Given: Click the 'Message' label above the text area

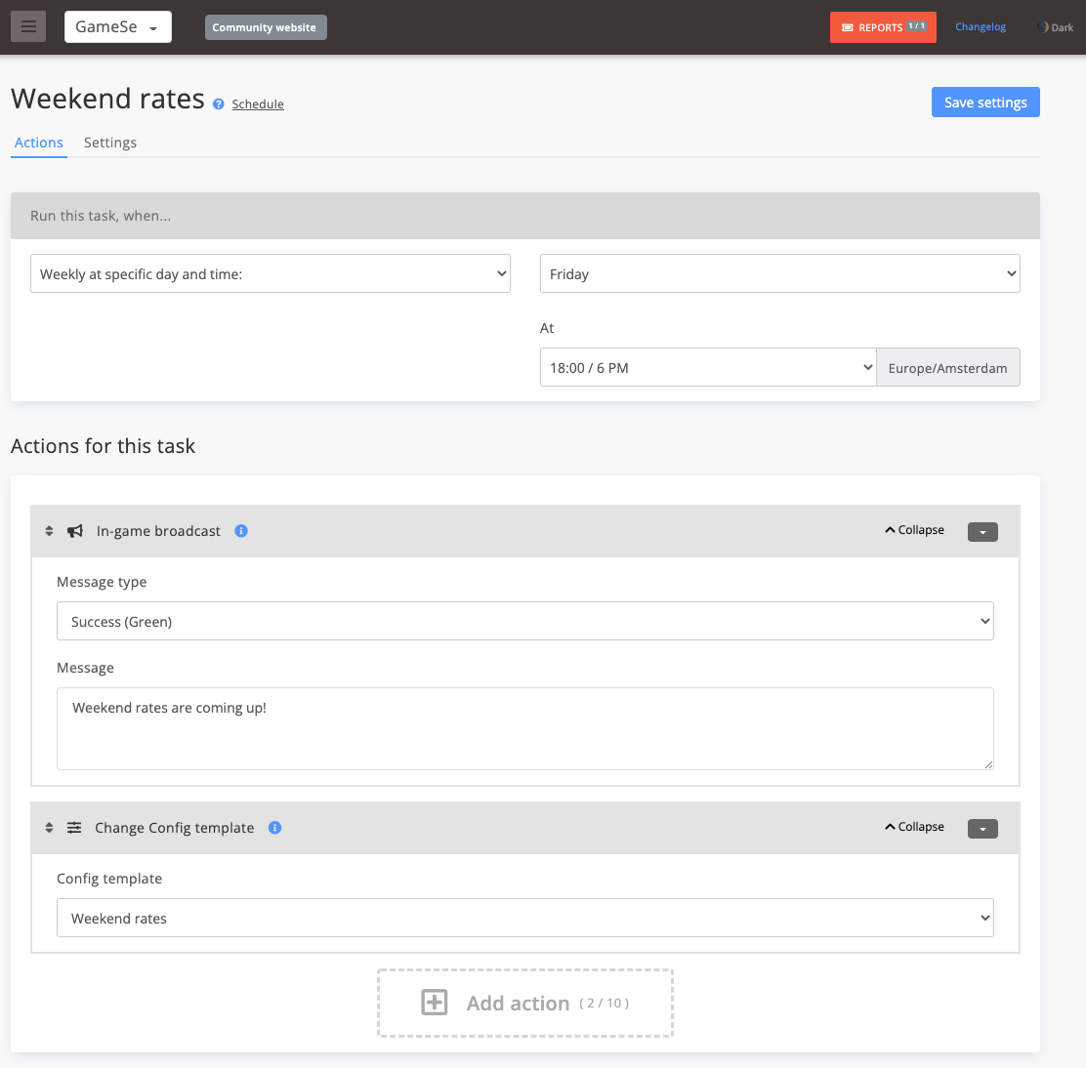Looking at the screenshot, I should [85, 668].
